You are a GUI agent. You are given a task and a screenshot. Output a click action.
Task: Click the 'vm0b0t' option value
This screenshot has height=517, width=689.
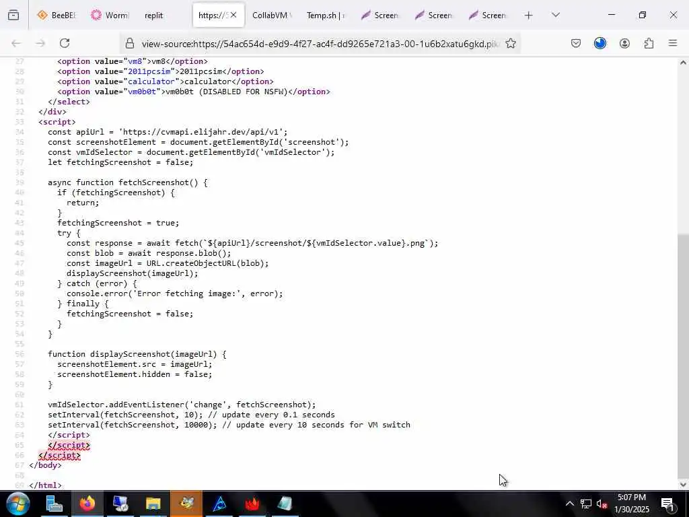[x=142, y=92]
